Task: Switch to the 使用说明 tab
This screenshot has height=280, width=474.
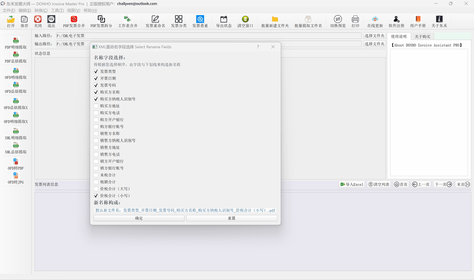Action: [x=399, y=36]
